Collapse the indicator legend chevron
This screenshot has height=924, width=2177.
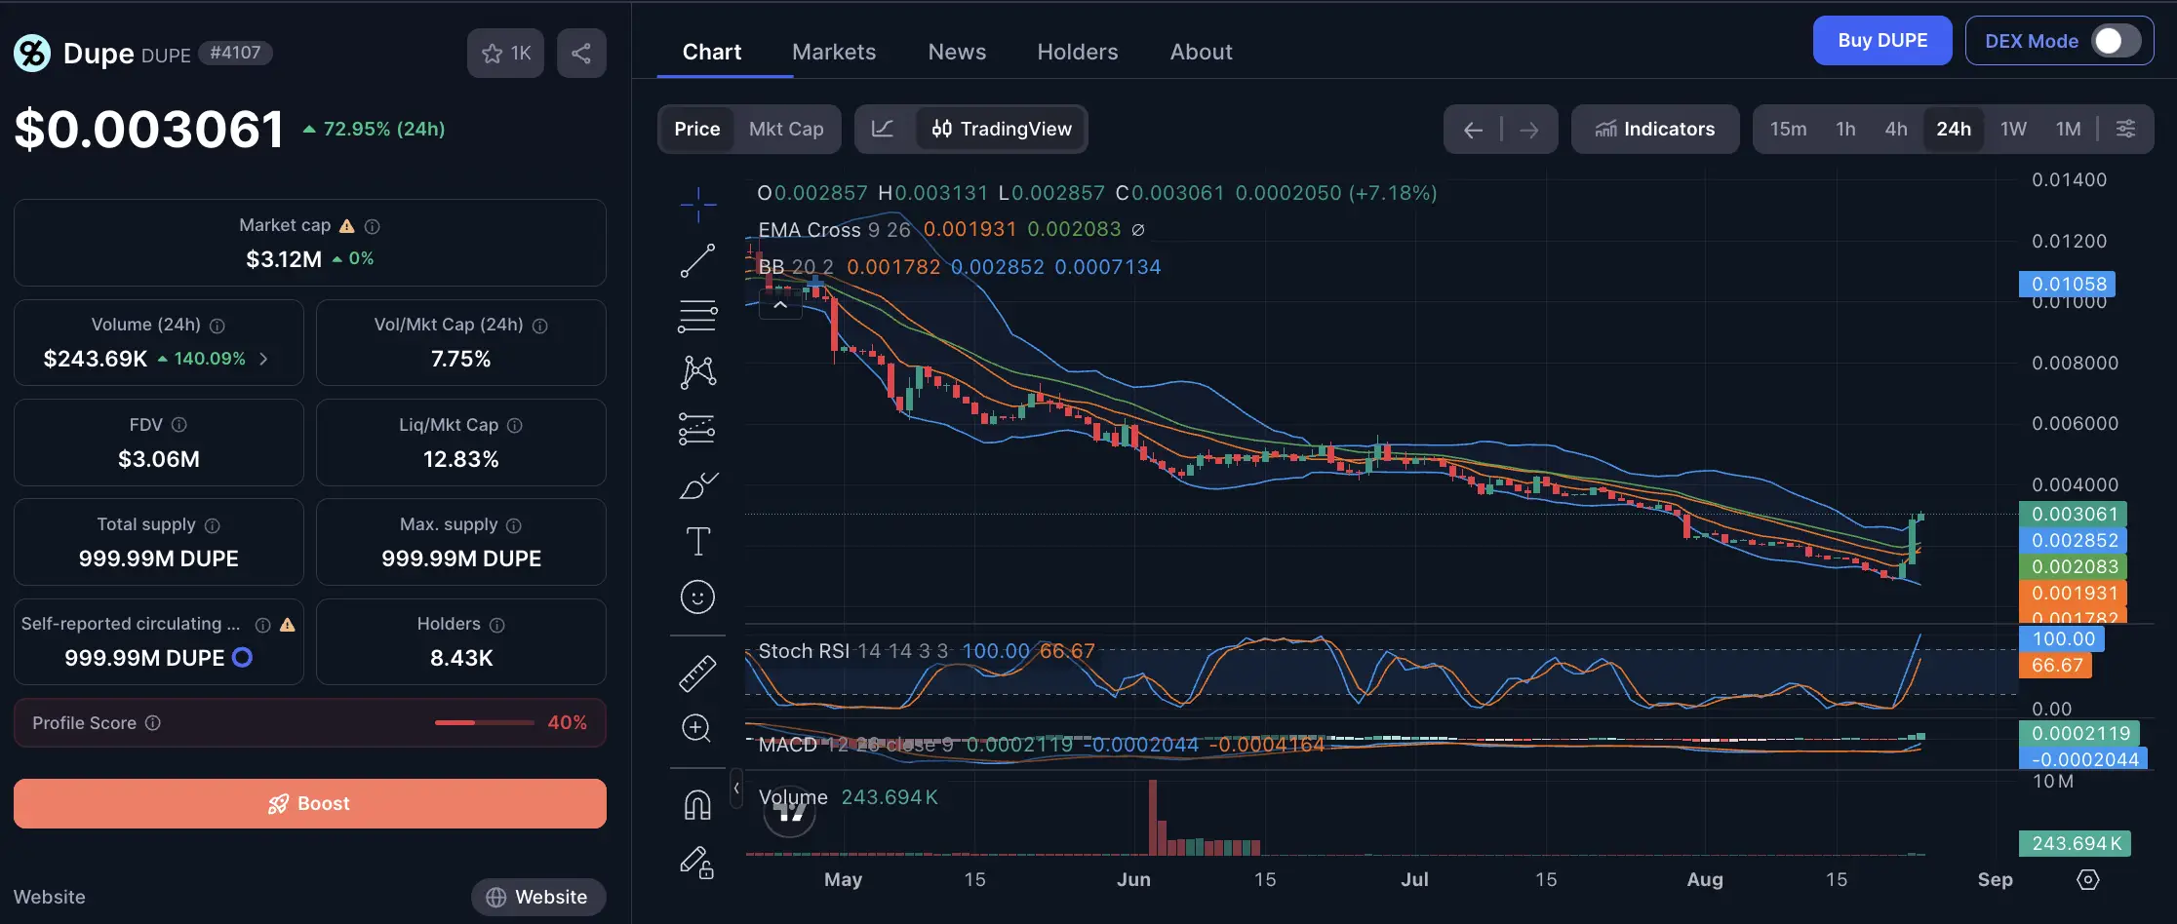click(x=780, y=305)
